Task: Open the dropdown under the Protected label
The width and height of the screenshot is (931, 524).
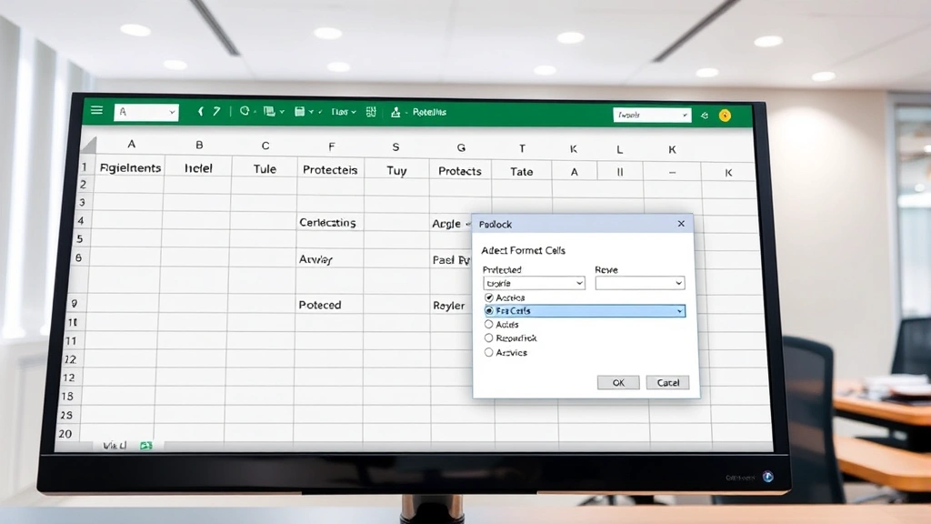Action: pyautogui.click(x=534, y=283)
